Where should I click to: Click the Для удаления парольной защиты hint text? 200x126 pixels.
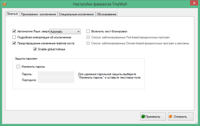click(109, 76)
